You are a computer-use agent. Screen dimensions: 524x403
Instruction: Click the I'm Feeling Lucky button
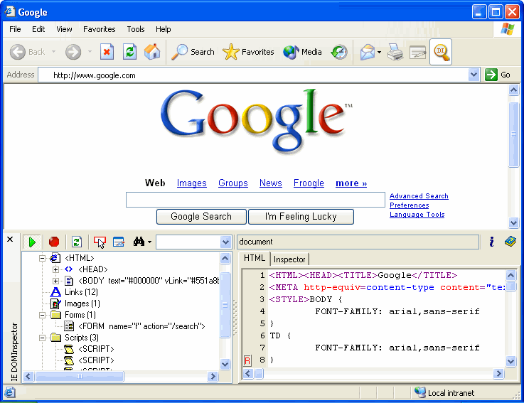tap(301, 217)
